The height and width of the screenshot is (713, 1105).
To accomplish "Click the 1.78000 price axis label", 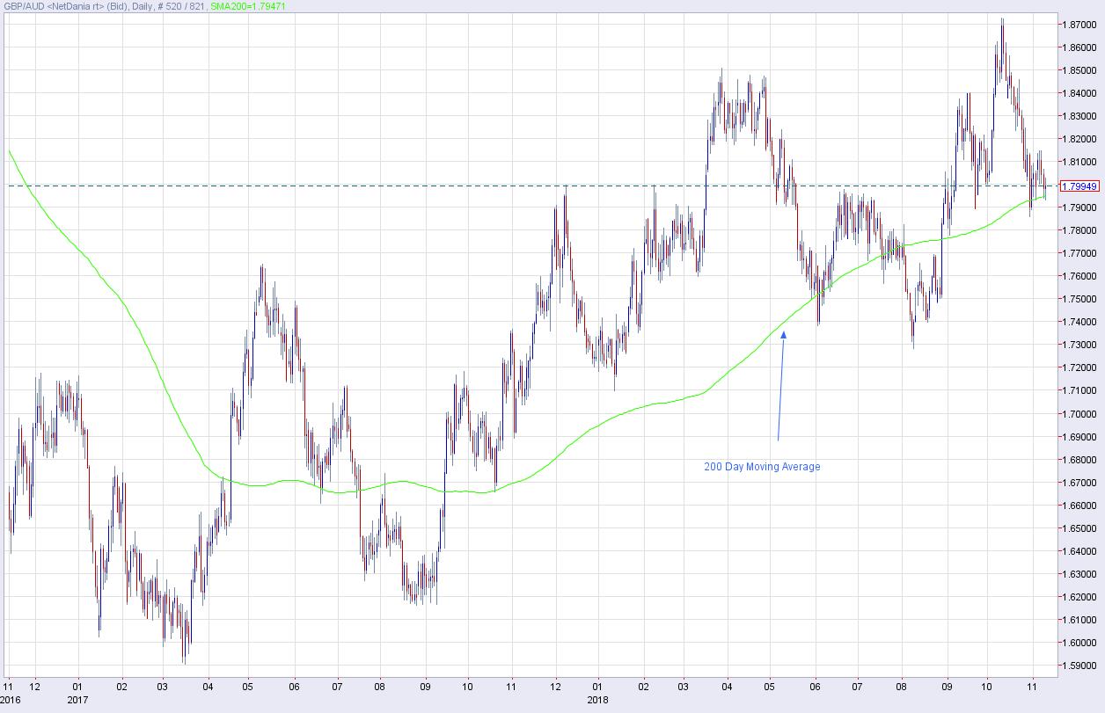I will [1079, 230].
